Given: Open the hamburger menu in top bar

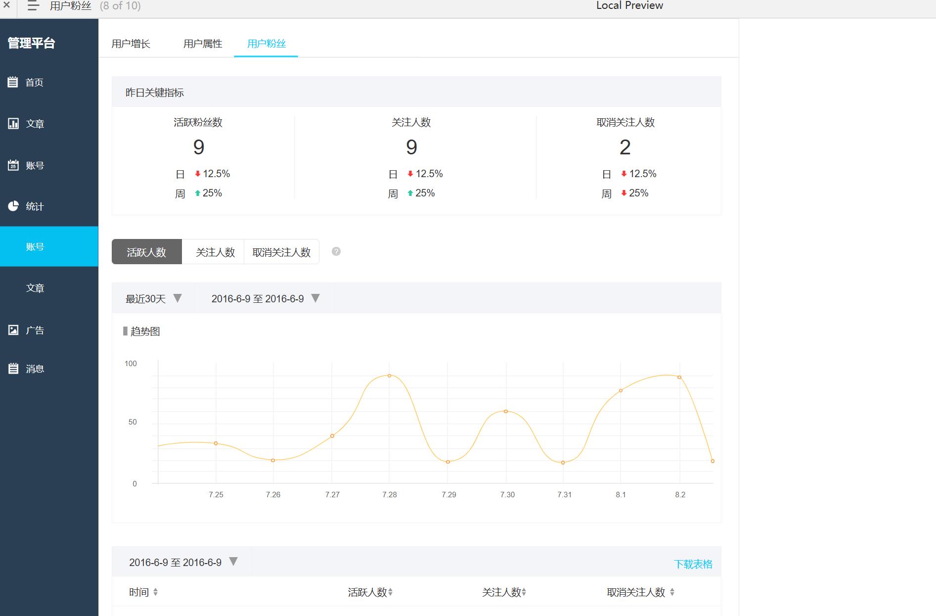Looking at the screenshot, I should [x=33, y=6].
